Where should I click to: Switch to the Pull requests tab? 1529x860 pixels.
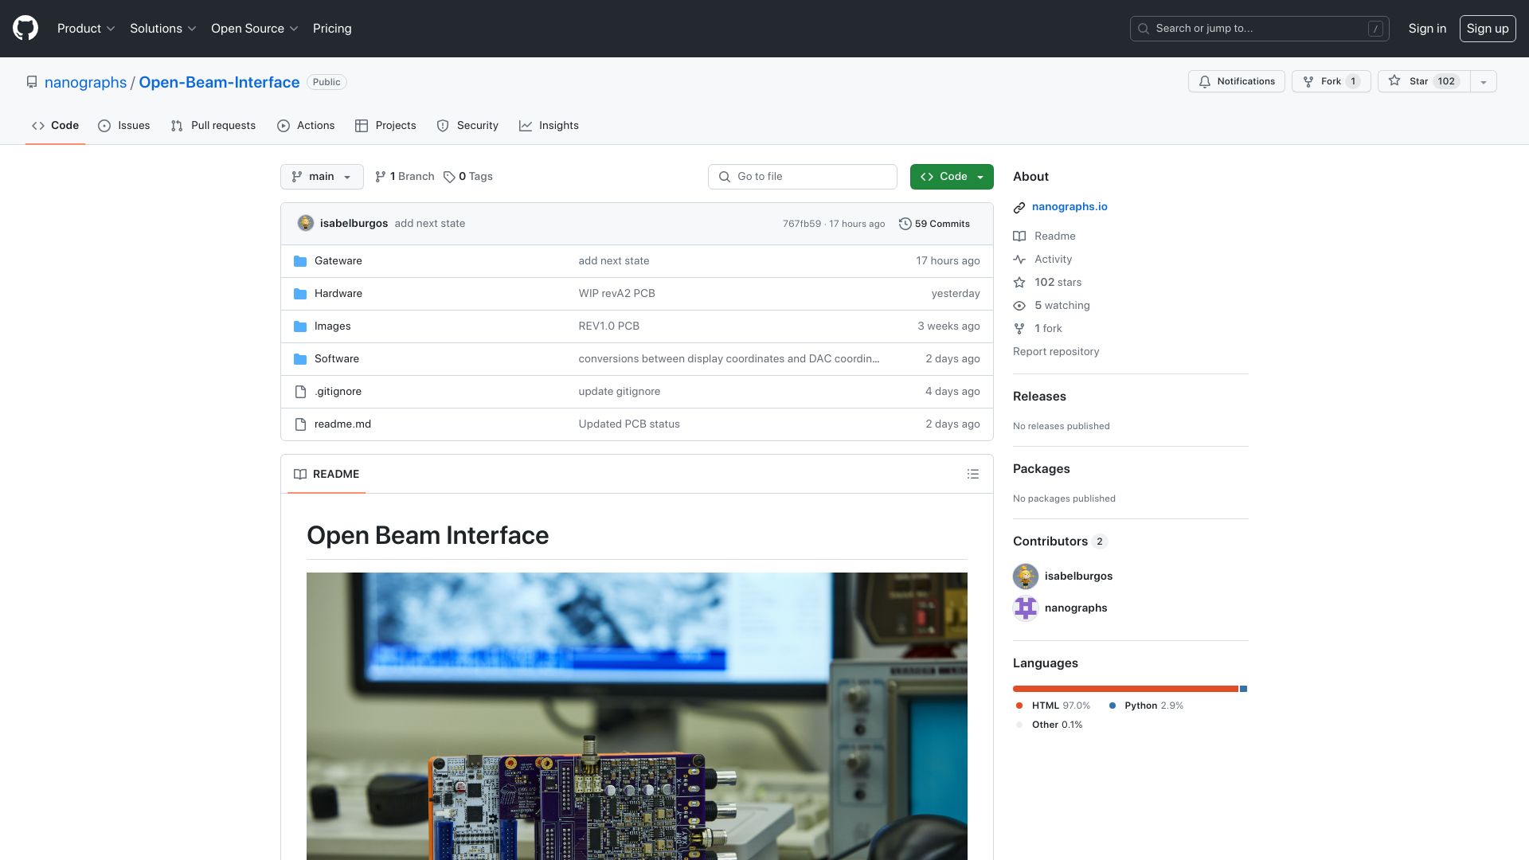click(x=213, y=126)
